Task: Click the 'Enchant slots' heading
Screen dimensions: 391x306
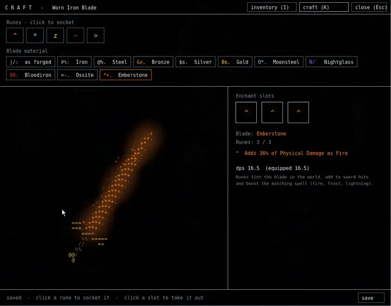Action: click(x=255, y=95)
